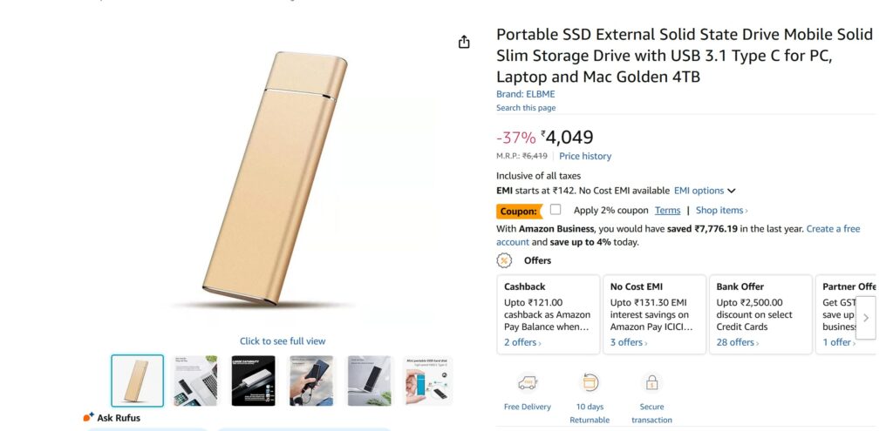893x431 pixels.
Task: Click the Free Delivery truck icon
Action: point(527,382)
